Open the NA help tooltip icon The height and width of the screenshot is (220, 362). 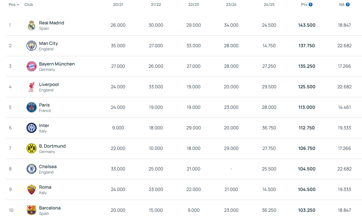coord(348,5)
